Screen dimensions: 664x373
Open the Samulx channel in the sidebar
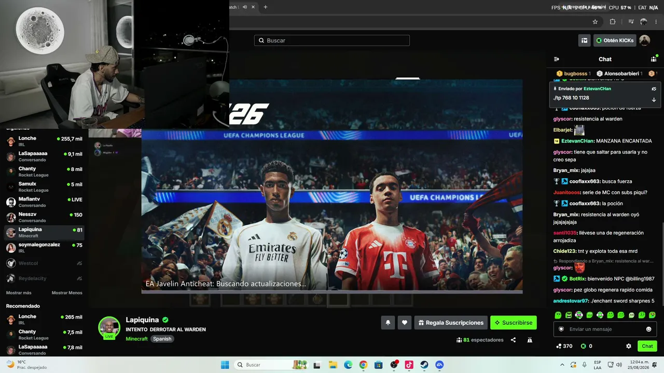coord(44,187)
